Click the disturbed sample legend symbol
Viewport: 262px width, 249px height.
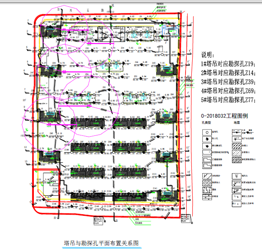tap(237, 204)
